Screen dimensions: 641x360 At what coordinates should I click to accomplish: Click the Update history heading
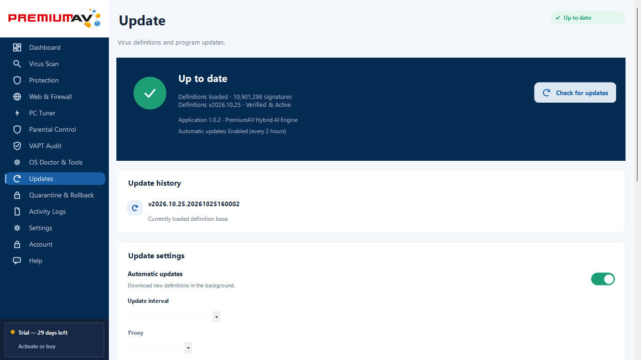pyautogui.click(x=154, y=183)
